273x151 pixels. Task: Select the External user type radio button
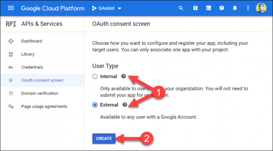(95, 105)
